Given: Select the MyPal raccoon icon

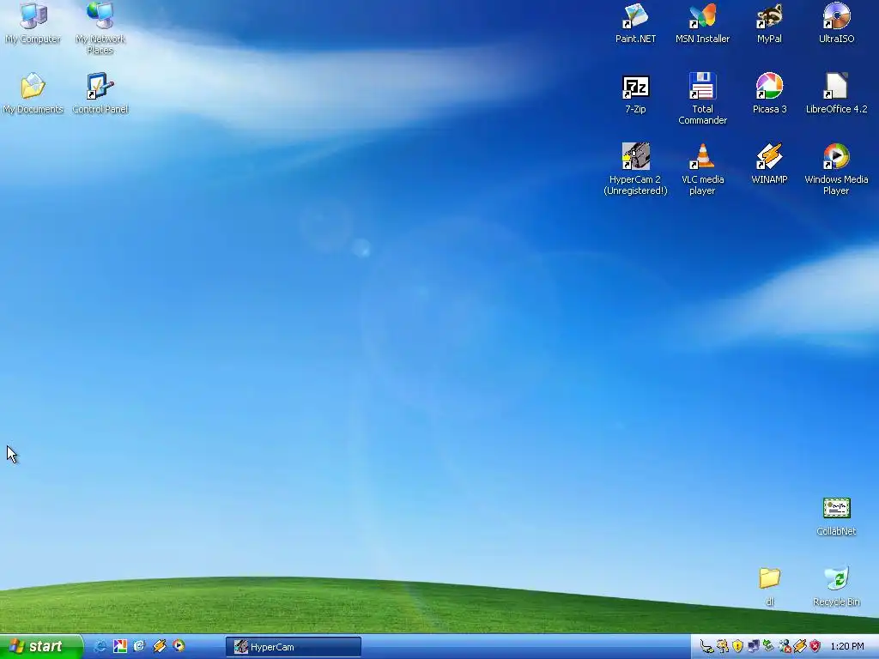Looking at the screenshot, I should click(x=769, y=22).
